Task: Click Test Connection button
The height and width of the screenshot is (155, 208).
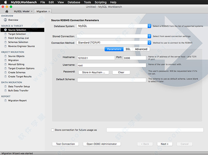Action: tap(66, 144)
